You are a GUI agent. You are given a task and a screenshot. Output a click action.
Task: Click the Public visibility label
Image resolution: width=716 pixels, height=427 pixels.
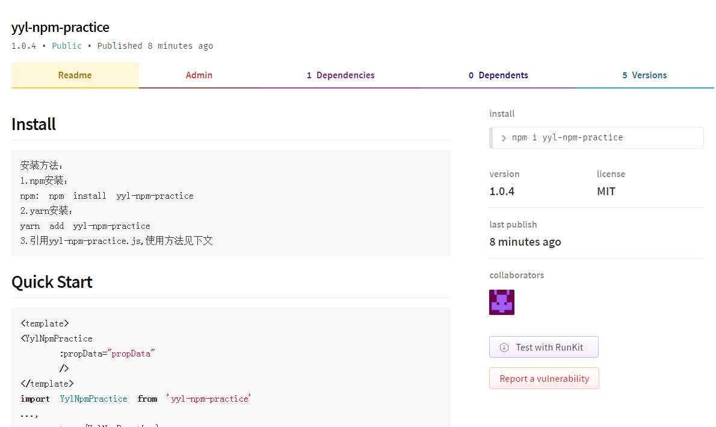click(67, 46)
